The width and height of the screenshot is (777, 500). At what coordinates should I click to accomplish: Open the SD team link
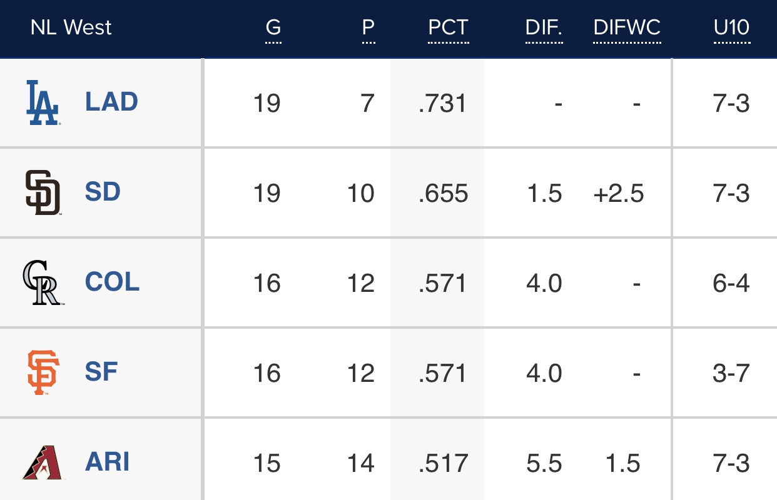pos(103,192)
